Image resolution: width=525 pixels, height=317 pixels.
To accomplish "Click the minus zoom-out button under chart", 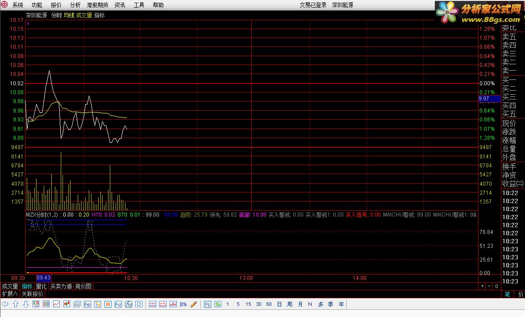I will [489, 286].
